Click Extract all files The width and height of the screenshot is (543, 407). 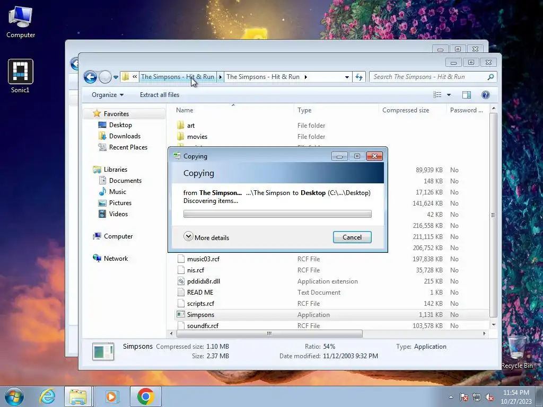160,95
